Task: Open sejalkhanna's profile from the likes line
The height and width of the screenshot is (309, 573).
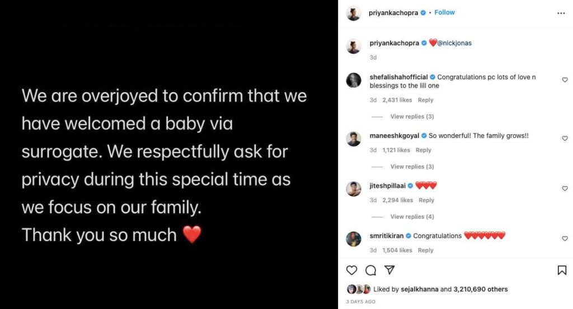Action: tap(419, 289)
